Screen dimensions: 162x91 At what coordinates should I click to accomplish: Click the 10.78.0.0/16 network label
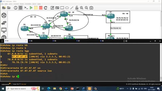coord(116,28)
